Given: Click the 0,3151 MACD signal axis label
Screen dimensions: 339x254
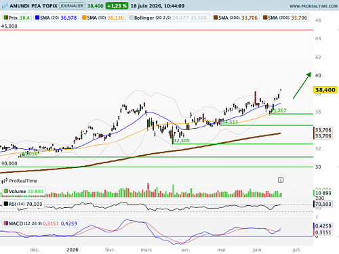Looking at the screenshot, I should [x=323, y=232].
